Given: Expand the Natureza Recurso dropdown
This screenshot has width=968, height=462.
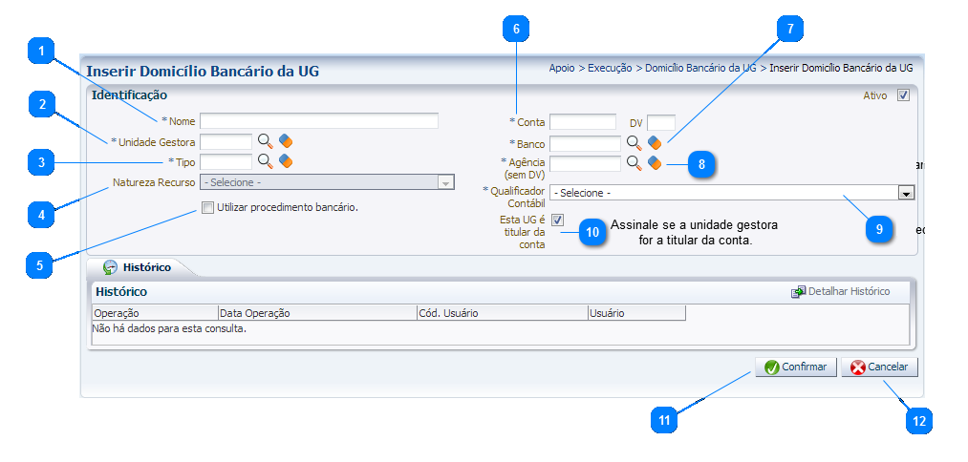Looking at the screenshot, I should (444, 182).
